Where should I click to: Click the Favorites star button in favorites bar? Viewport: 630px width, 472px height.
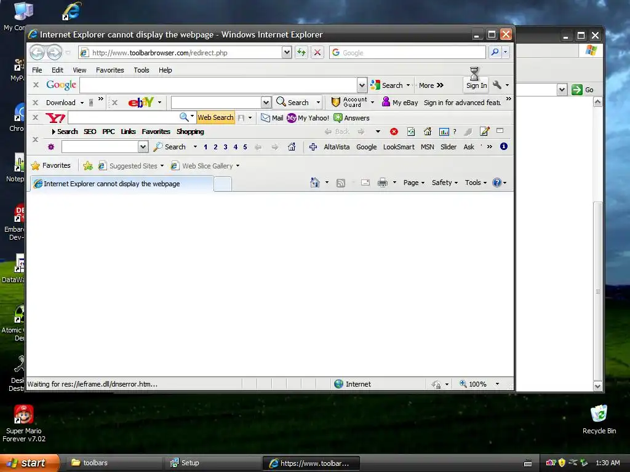[x=50, y=165]
